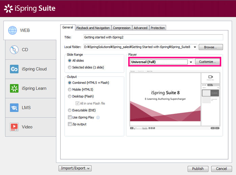
Task: Open the Compression tab
Action: point(122,28)
